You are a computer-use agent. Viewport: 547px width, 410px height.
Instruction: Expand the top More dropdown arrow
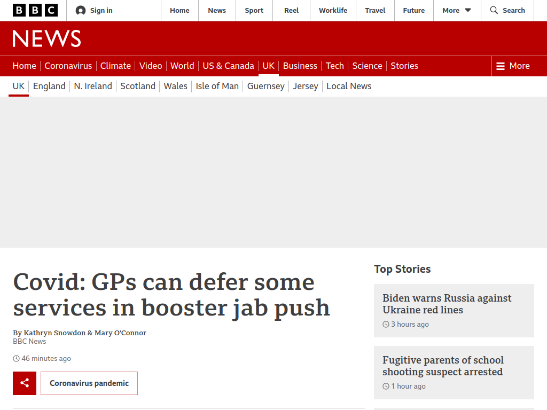[x=468, y=10]
